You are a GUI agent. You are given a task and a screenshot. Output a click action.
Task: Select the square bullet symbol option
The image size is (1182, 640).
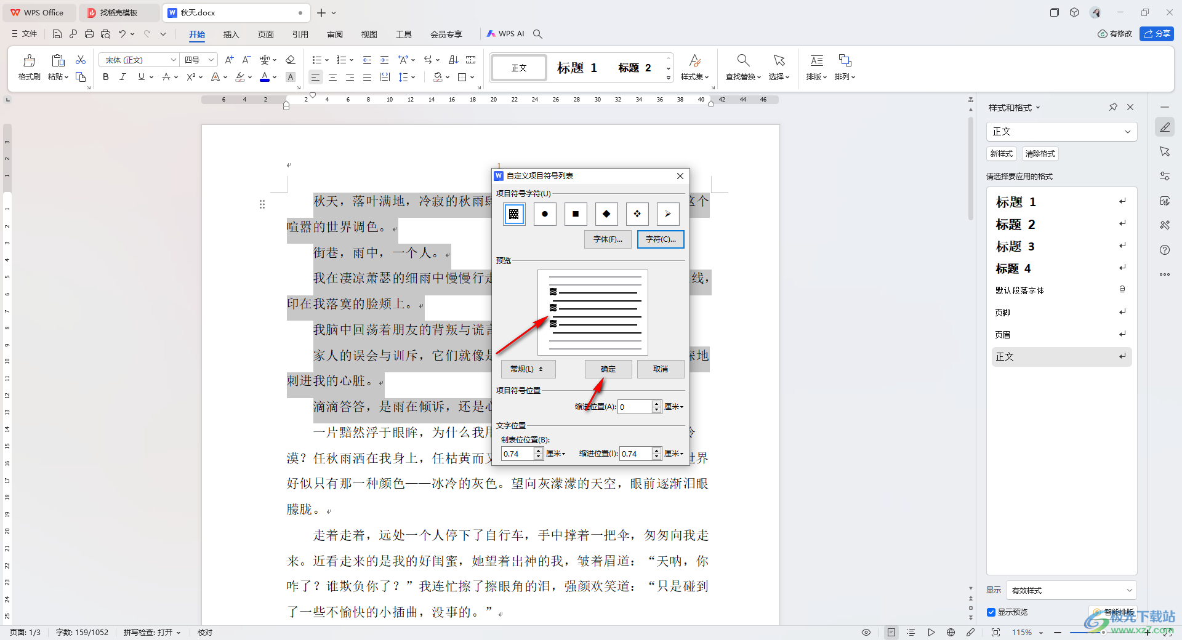(576, 214)
